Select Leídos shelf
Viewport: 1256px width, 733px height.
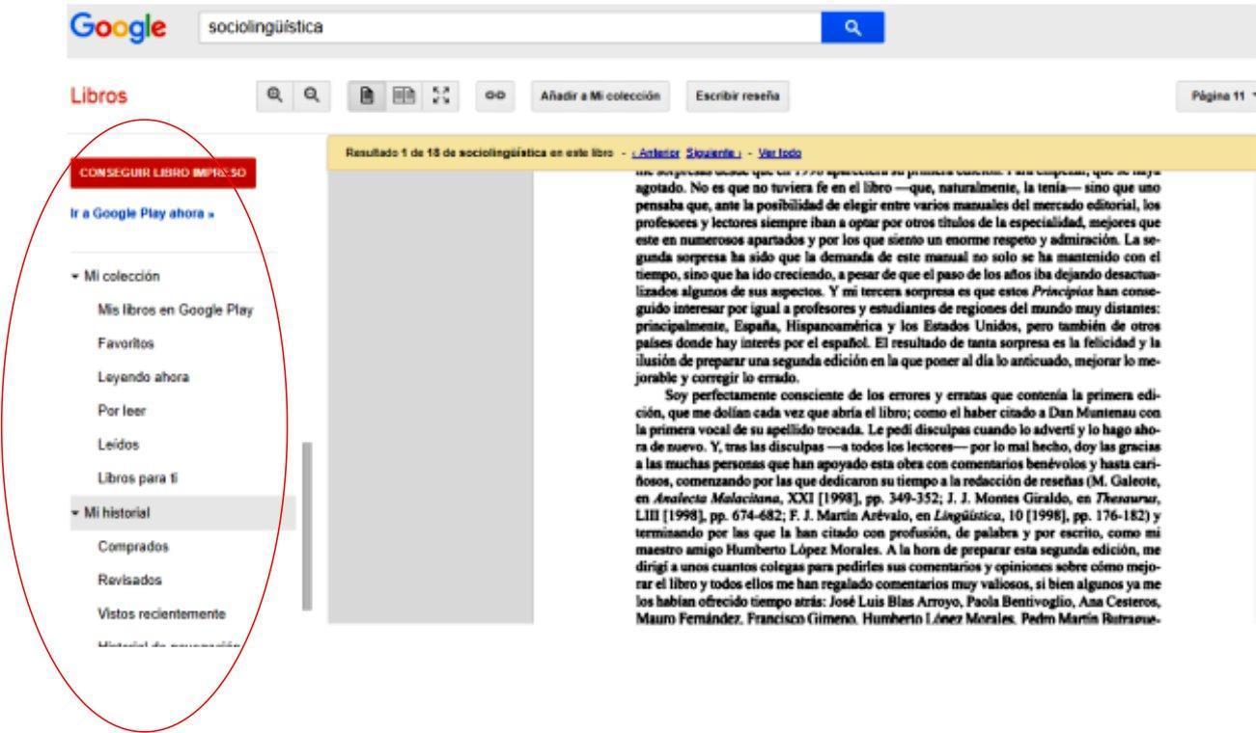tap(118, 445)
